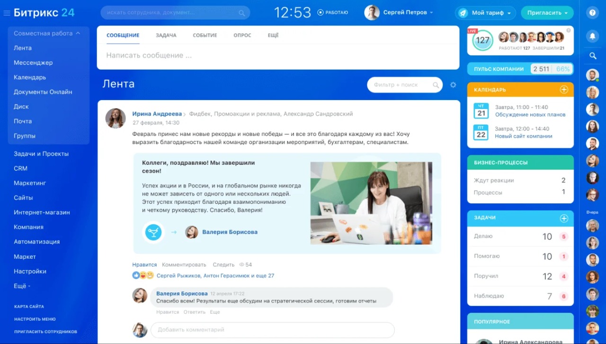606x344 pixels.
Task: Click Нравится to like Irina's post
Action: click(x=144, y=265)
